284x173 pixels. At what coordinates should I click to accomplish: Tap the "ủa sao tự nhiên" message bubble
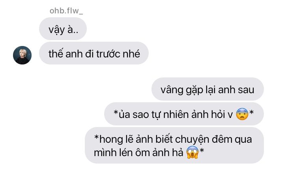(x=184, y=114)
